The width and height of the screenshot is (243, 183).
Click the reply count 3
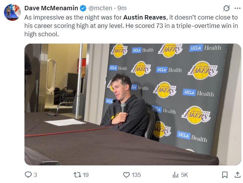pyautogui.click(x=35, y=175)
